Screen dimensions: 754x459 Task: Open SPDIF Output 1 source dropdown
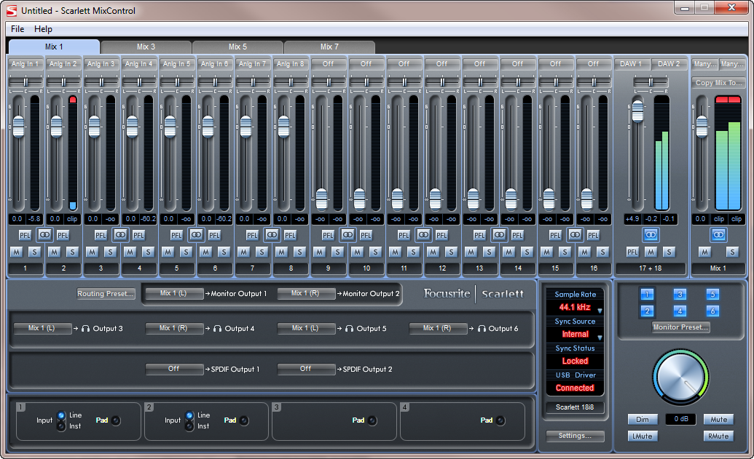tap(173, 369)
